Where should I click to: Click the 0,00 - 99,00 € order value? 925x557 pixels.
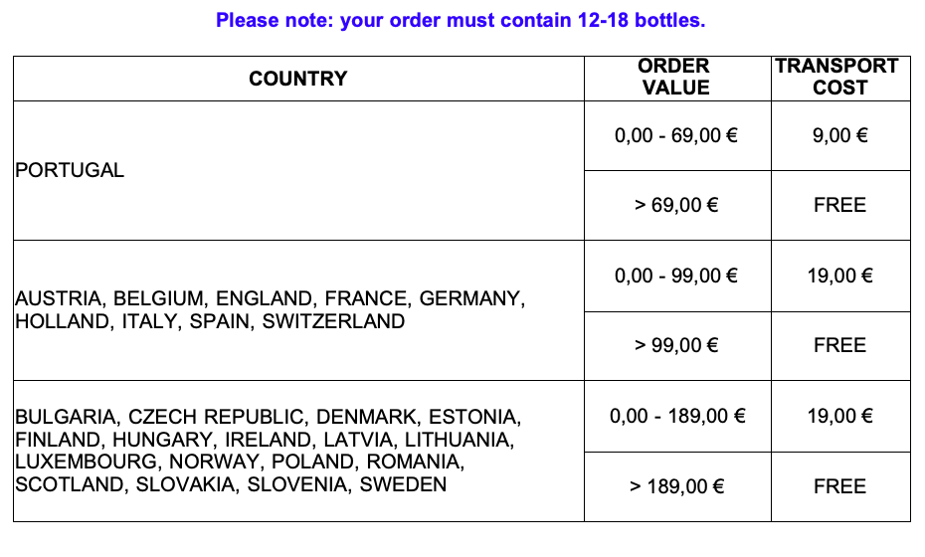[677, 277]
